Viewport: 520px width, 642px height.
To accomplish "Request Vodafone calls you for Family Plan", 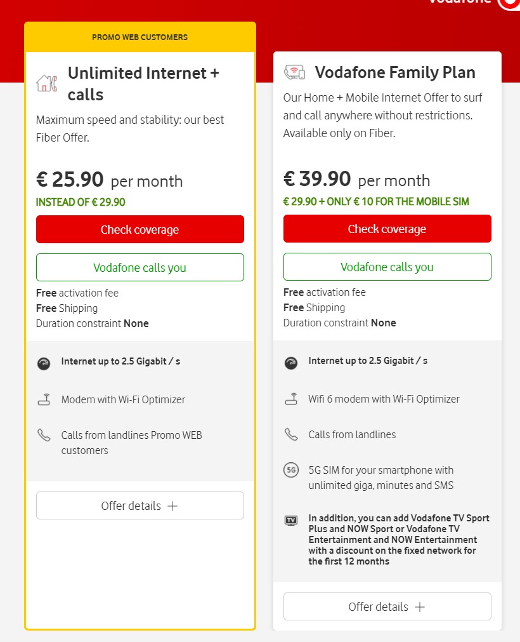I will coord(387,266).
